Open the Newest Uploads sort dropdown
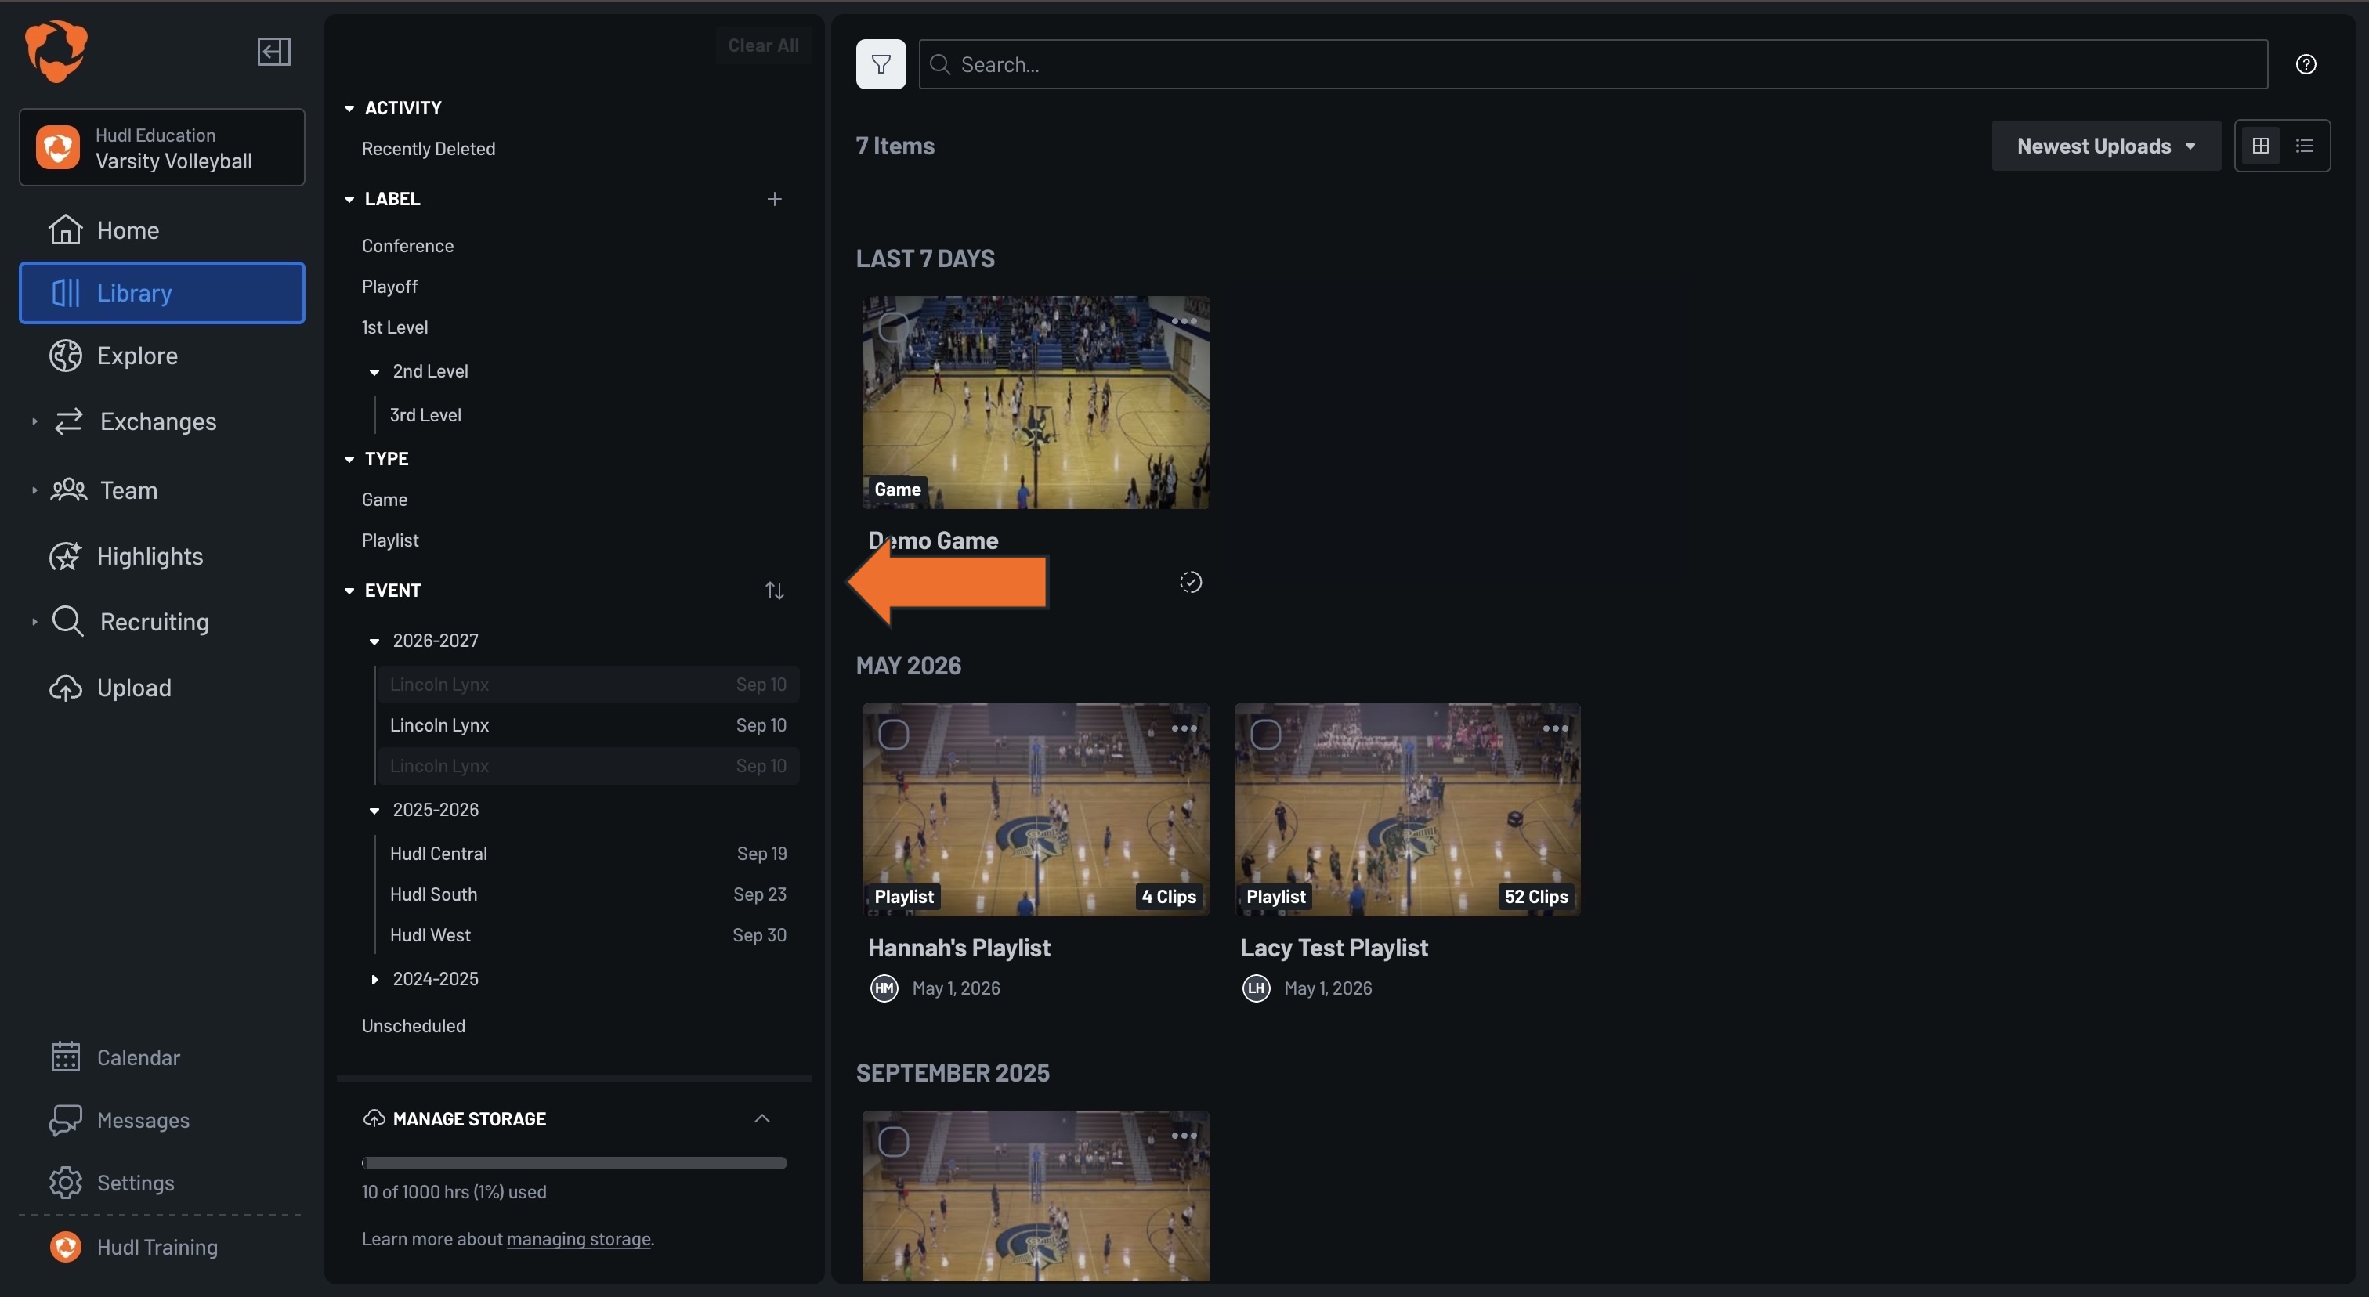The width and height of the screenshot is (2369, 1297). [2105, 145]
